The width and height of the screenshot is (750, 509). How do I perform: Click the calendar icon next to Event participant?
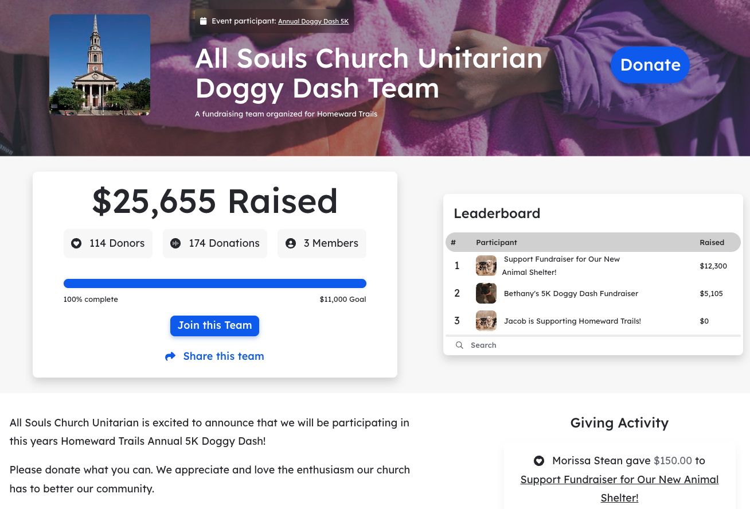[x=204, y=21]
